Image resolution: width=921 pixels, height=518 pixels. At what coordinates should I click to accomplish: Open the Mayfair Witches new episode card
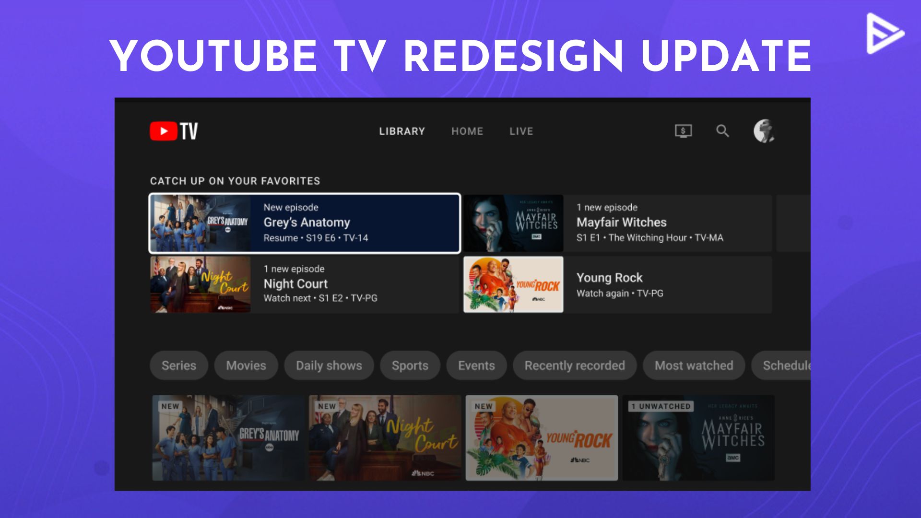click(617, 223)
